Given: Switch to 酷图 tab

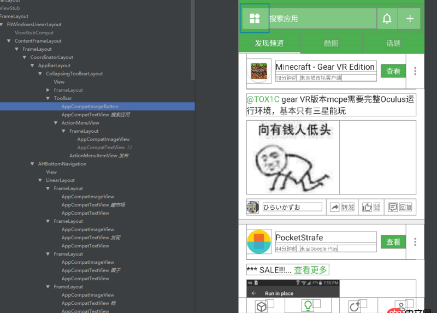Looking at the screenshot, I should click(x=332, y=43).
